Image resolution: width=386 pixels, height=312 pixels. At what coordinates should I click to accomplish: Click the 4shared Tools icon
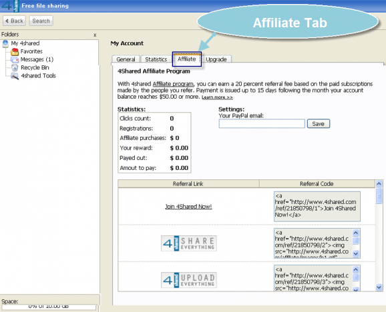pos(15,76)
